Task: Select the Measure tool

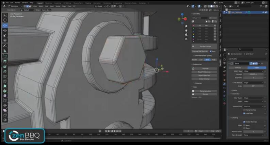Action: (x=5, y=51)
